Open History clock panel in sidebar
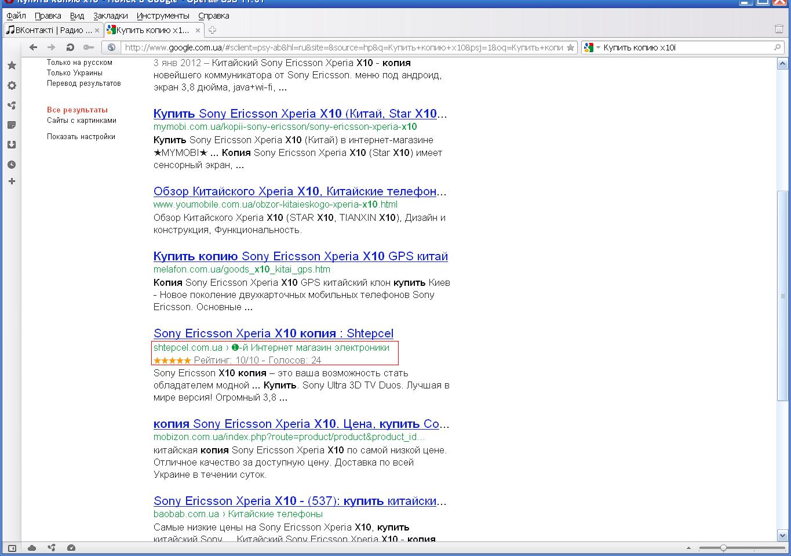Screen dimensions: 791x556 coord(12,165)
